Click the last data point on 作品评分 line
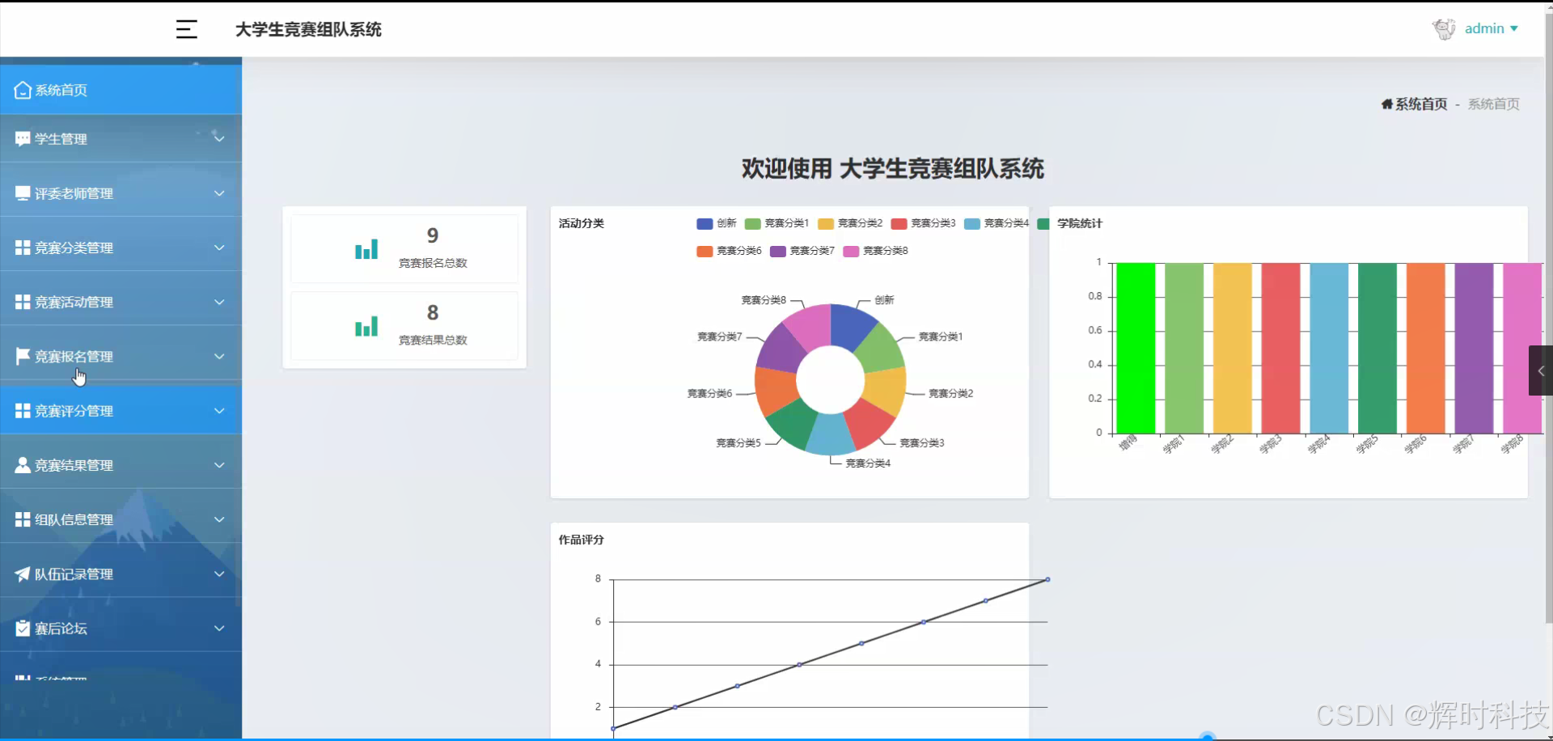The width and height of the screenshot is (1553, 741). point(1047,579)
